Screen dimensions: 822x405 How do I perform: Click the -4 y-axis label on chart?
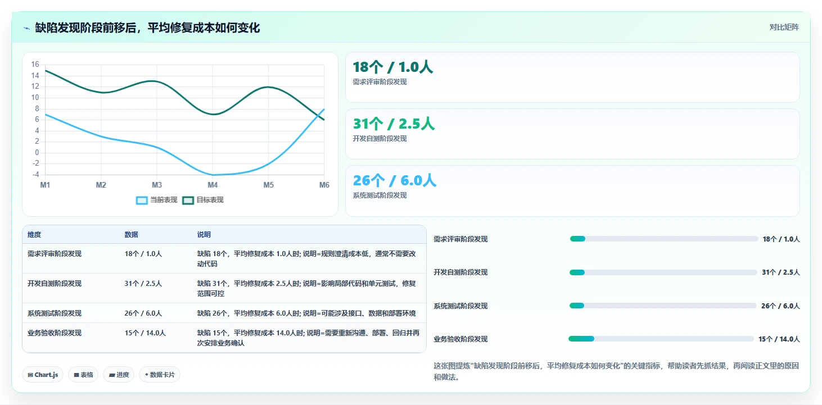click(x=35, y=175)
